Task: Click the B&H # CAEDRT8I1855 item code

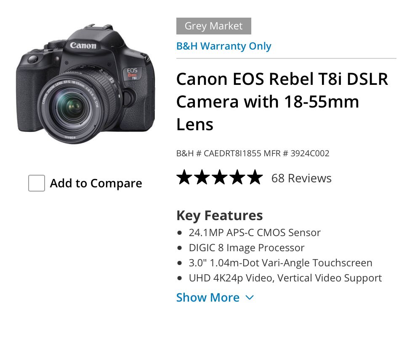Action: 218,153
